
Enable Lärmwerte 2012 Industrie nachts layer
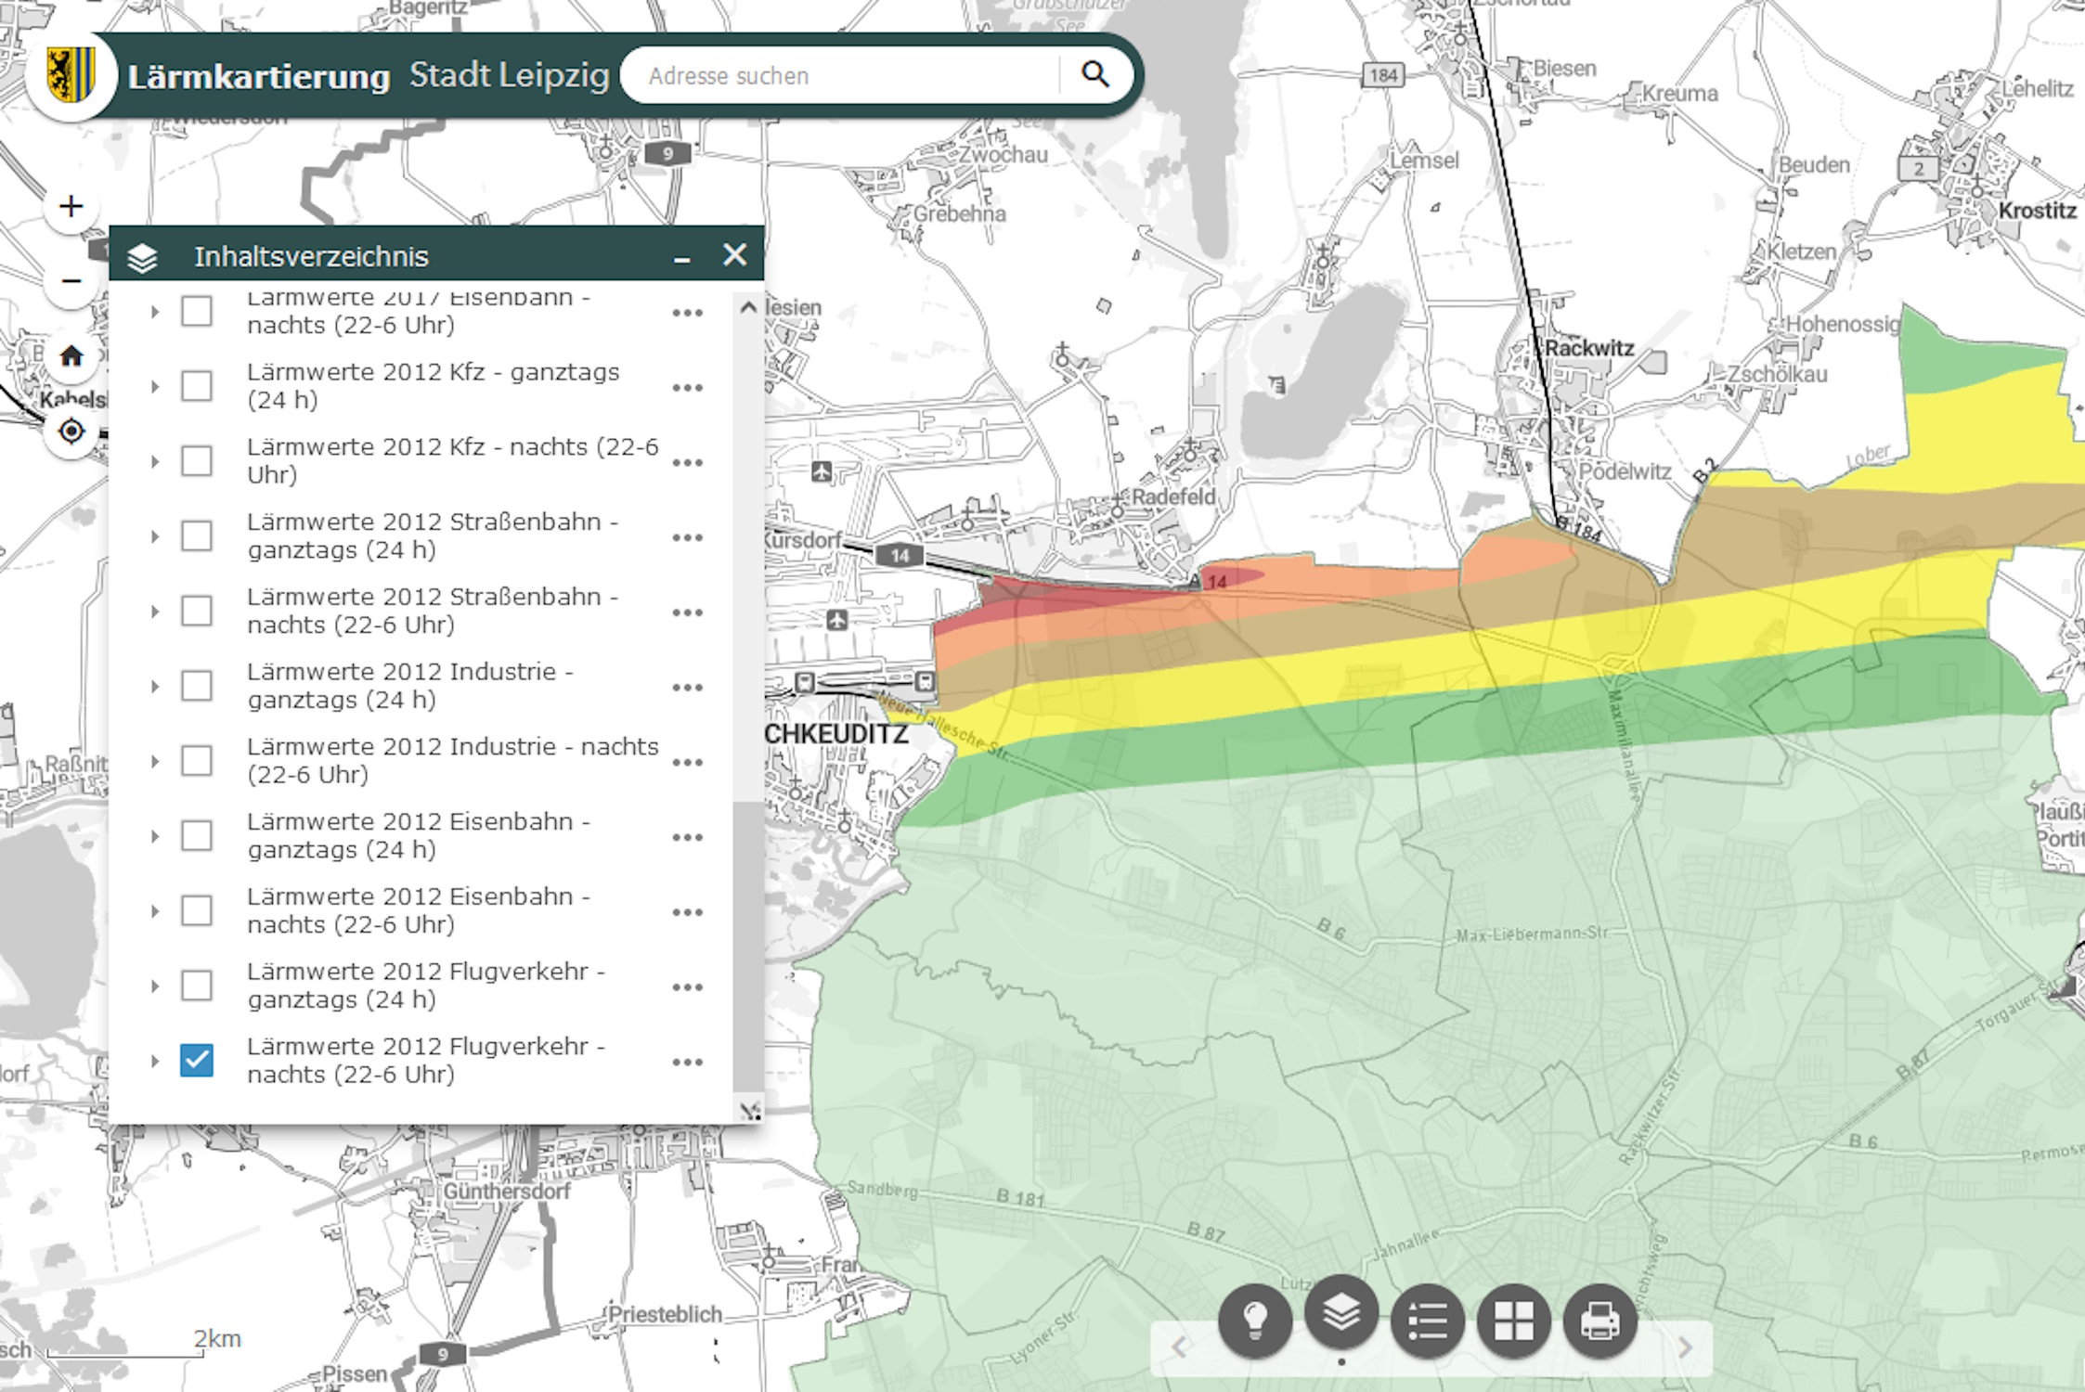point(197,761)
